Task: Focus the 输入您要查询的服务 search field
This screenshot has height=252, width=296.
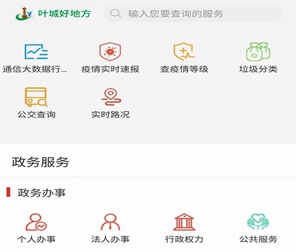Action: point(193,14)
